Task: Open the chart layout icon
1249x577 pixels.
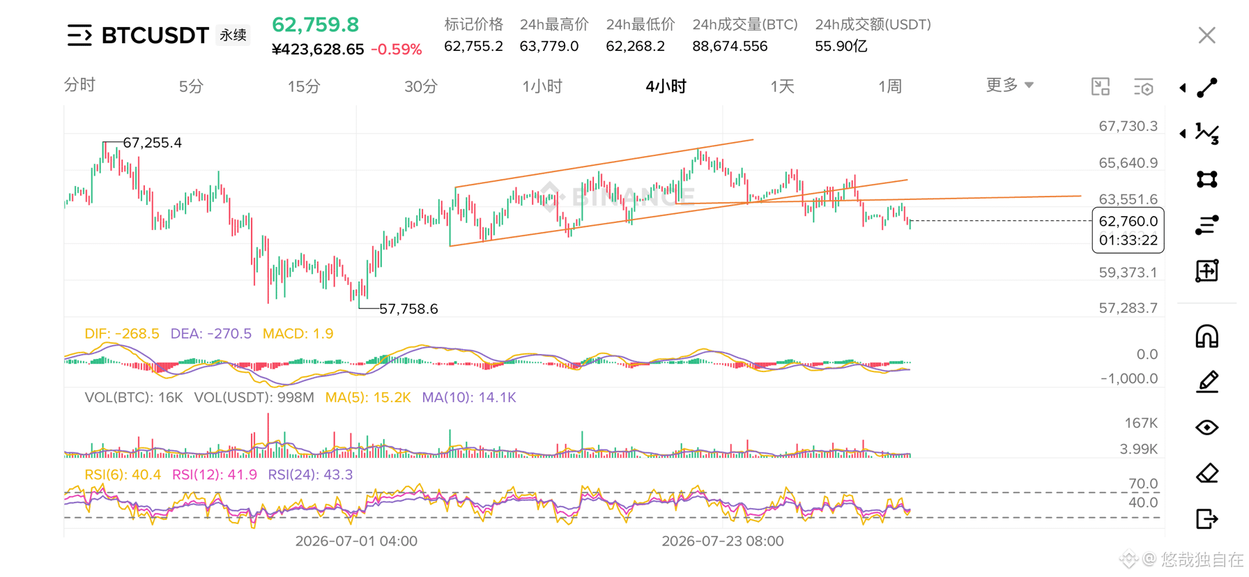Action: tap(1101, 86)
